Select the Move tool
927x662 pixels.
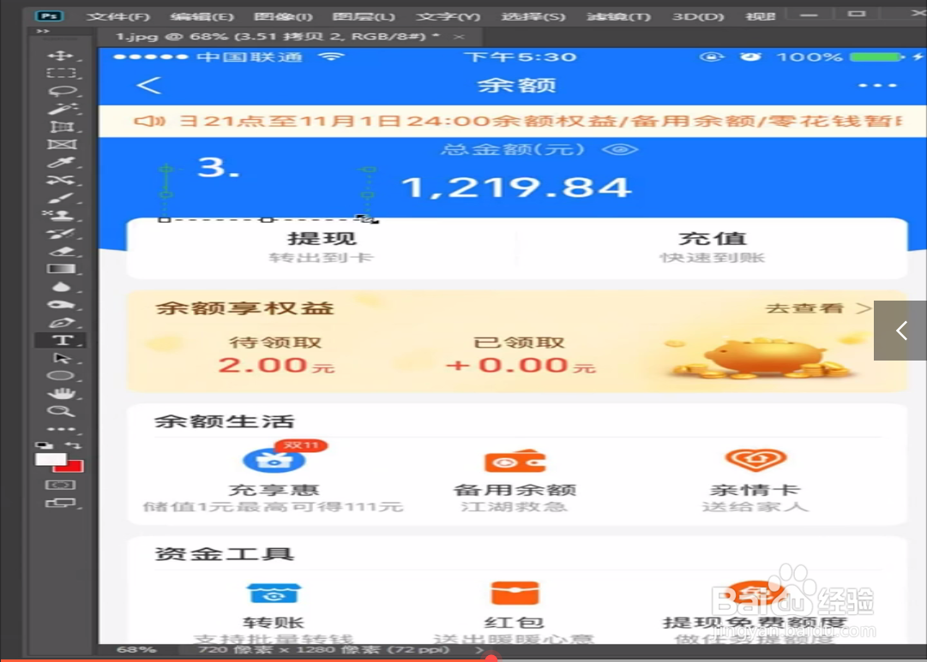[61, 56]
